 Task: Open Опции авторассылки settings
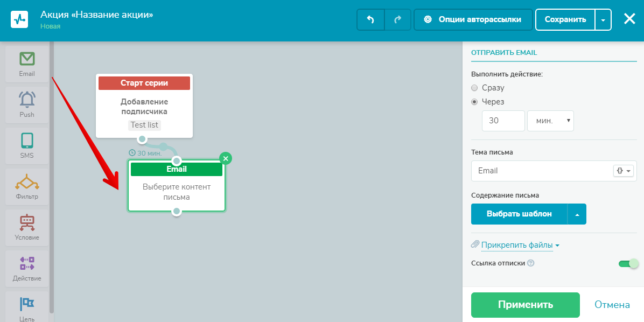pos(473,20)
